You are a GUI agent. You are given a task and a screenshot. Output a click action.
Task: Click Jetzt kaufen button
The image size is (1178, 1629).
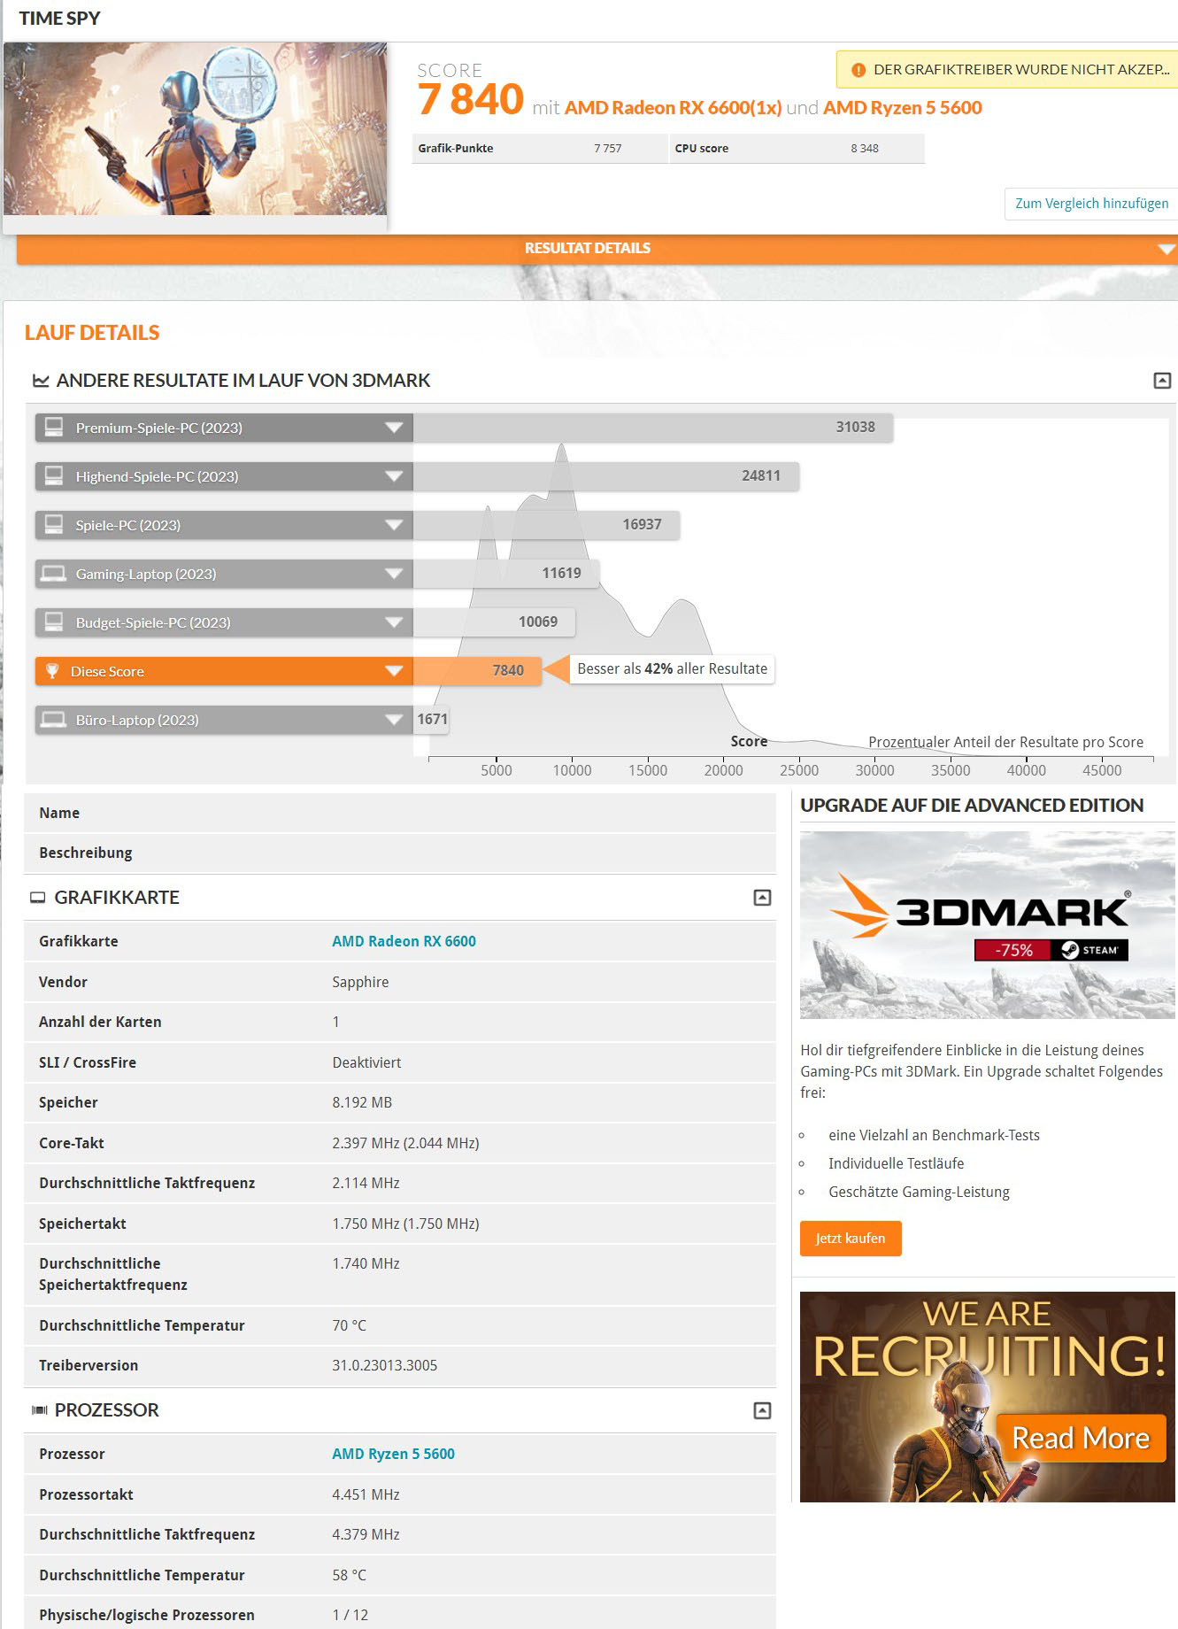[x=851, y=1239]
